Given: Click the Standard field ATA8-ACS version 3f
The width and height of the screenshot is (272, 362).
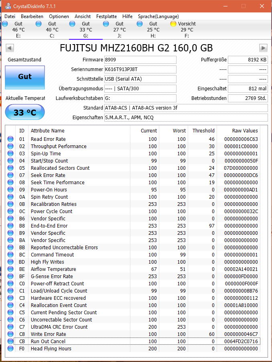Looking at the screenshot, I should (186, 108).
